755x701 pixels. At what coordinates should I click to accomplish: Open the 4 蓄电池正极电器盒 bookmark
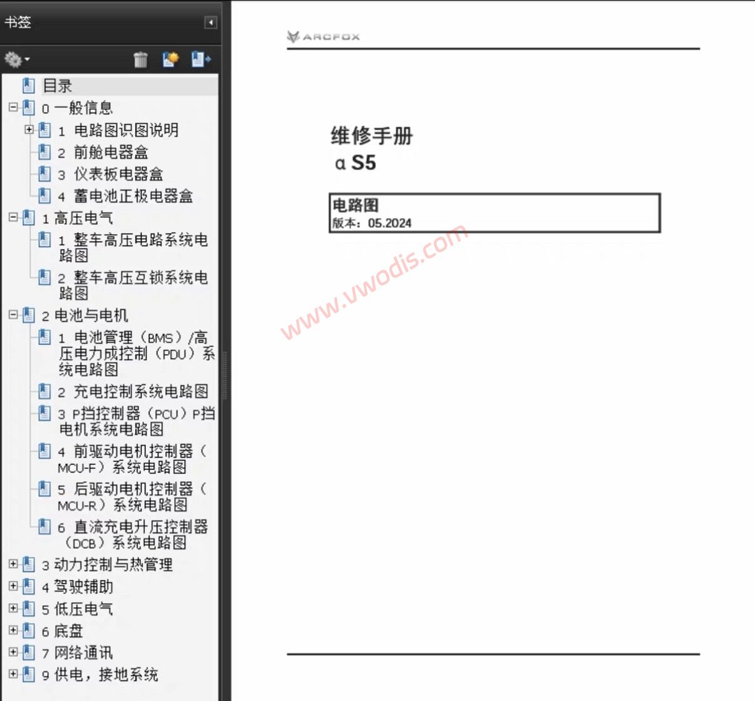pyautogui.click(x=125, y=196)
